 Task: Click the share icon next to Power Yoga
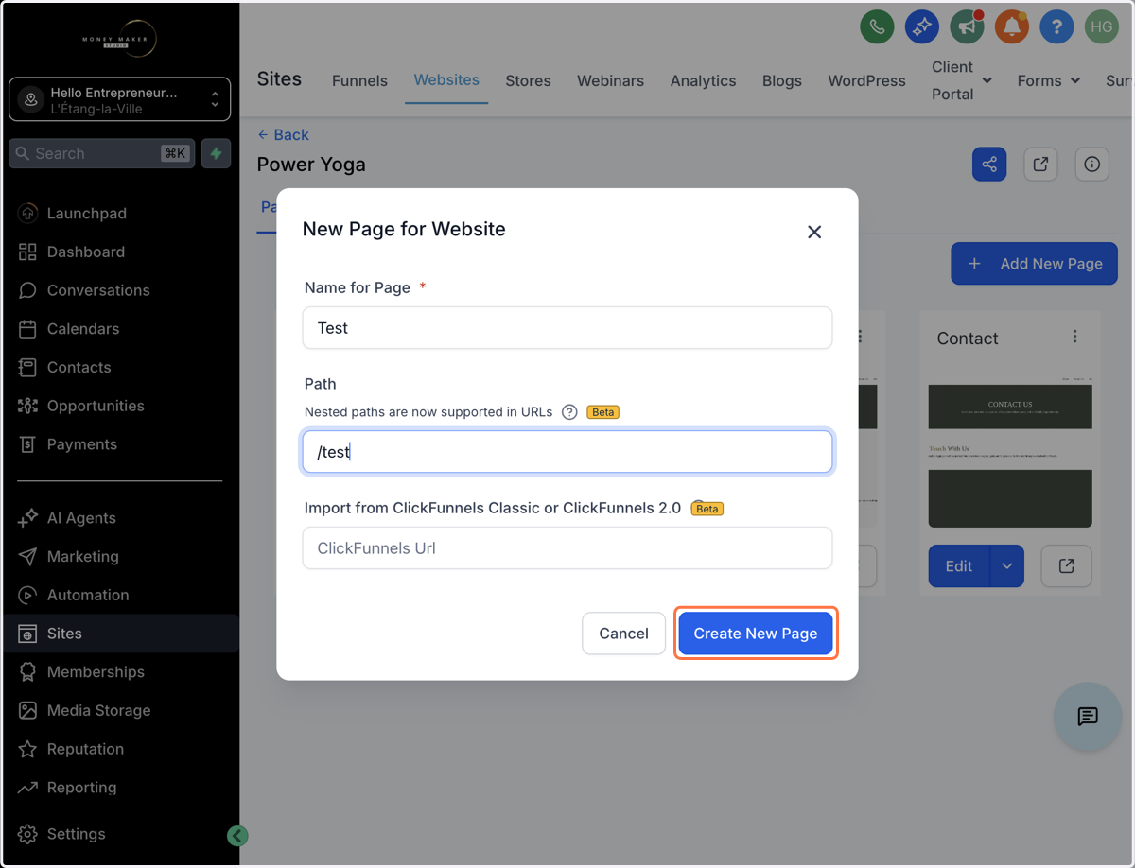(x=989, y=165)
